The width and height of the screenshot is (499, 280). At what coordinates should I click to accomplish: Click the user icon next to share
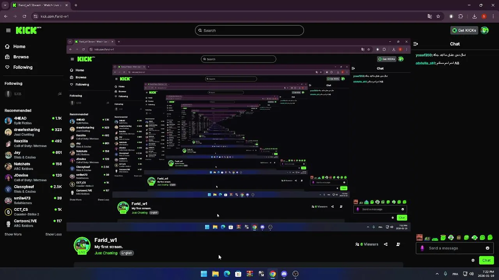[398, 244]
